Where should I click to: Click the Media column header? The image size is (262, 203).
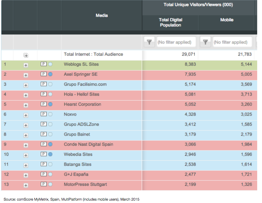point(101,15)
